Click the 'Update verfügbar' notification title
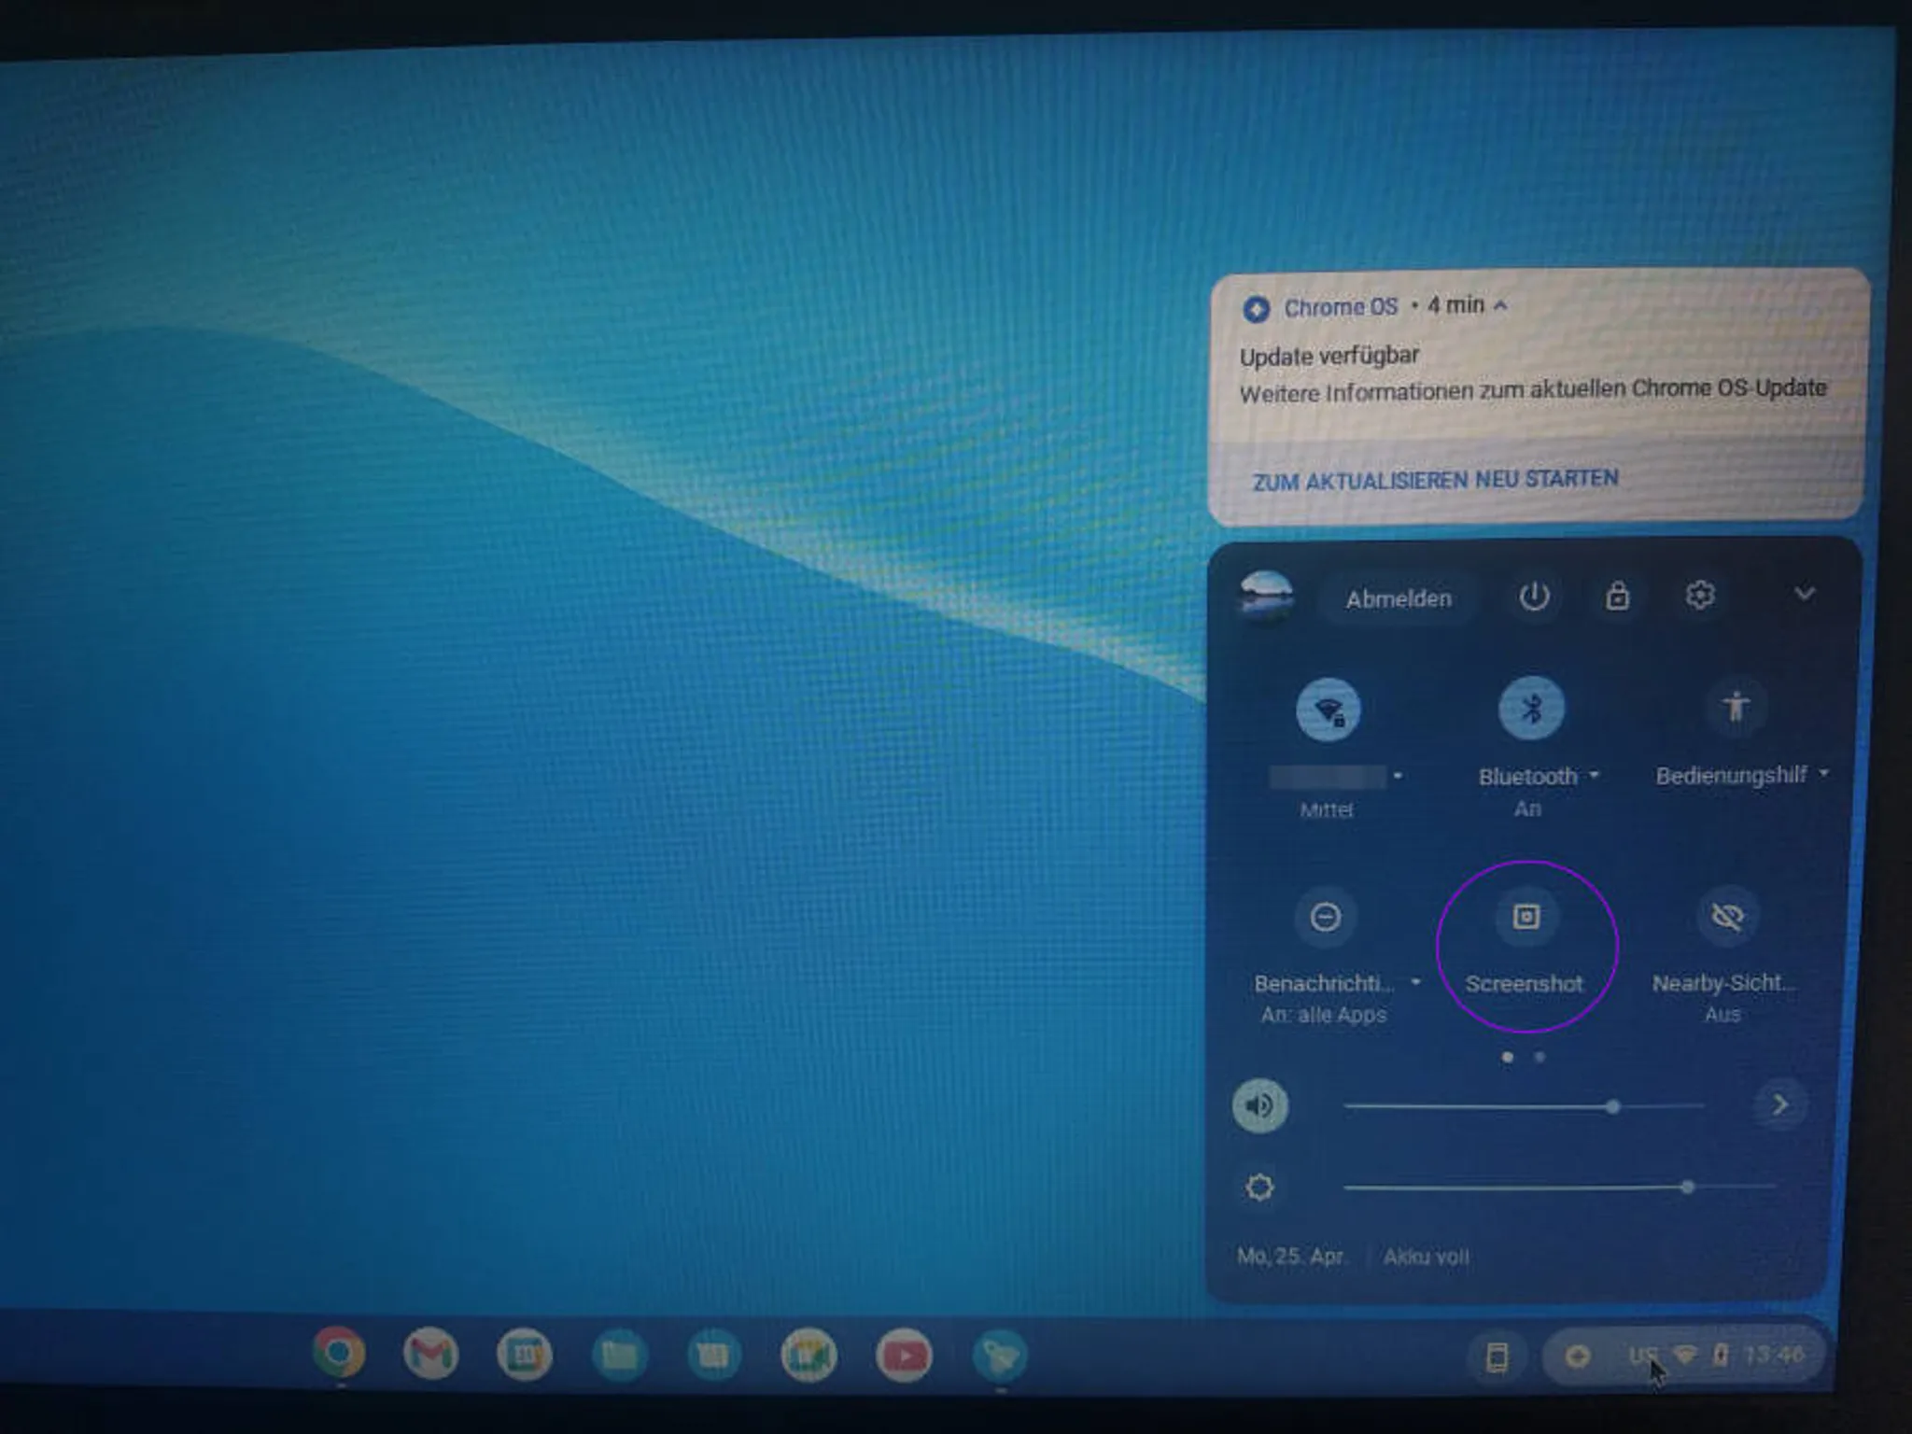 tap(1329, 356)
